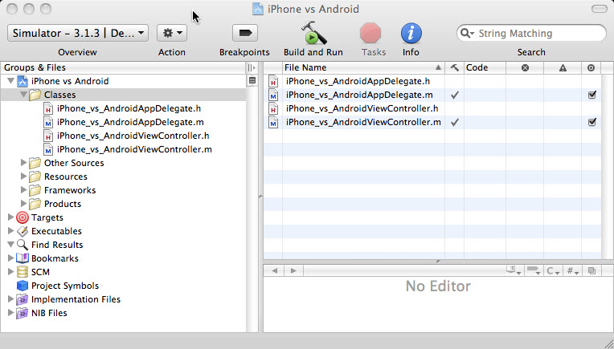Click the Implementation Files purple folder icon
This screenshot has width=614, height=349.
click(23, 299)
